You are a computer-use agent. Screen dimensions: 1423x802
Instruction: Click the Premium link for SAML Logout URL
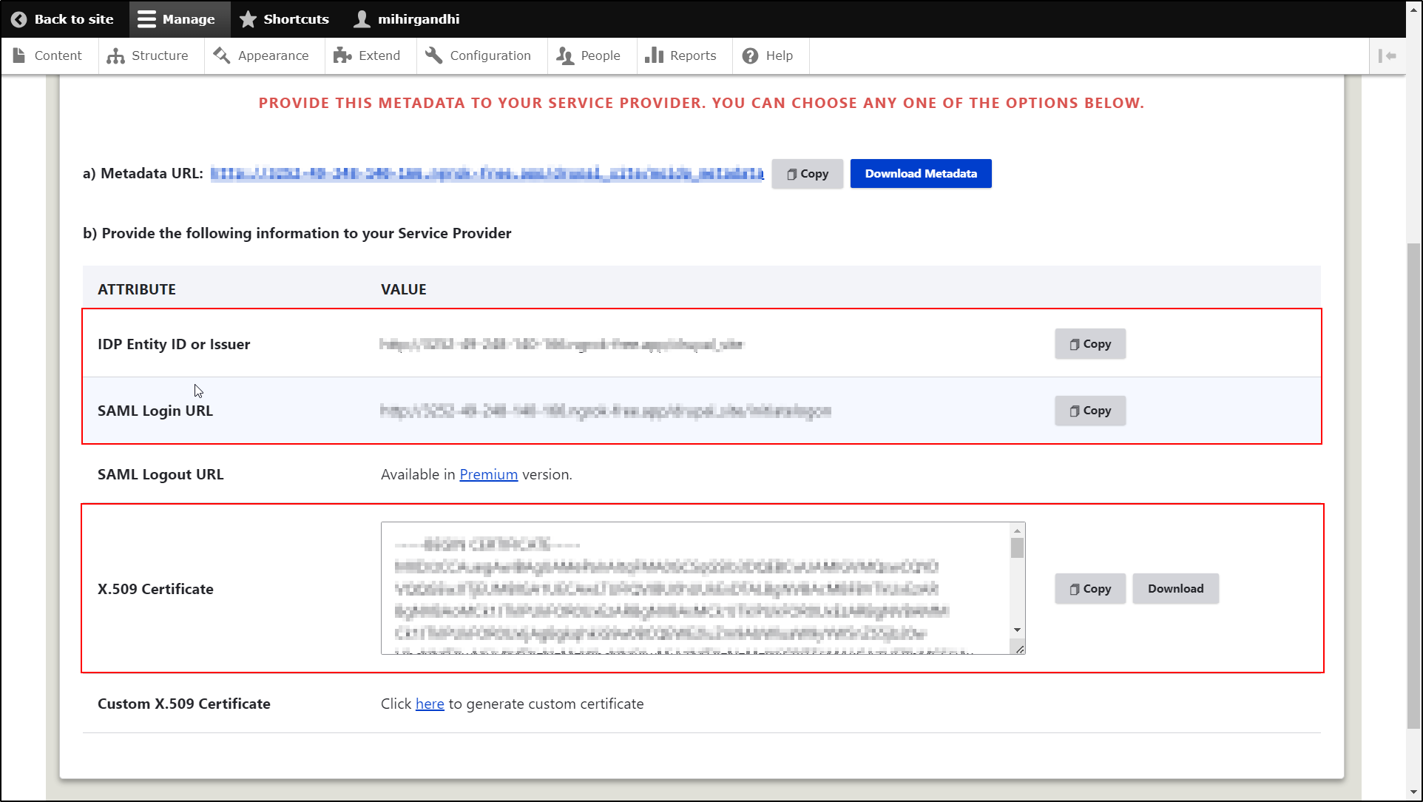coord(489,474)
